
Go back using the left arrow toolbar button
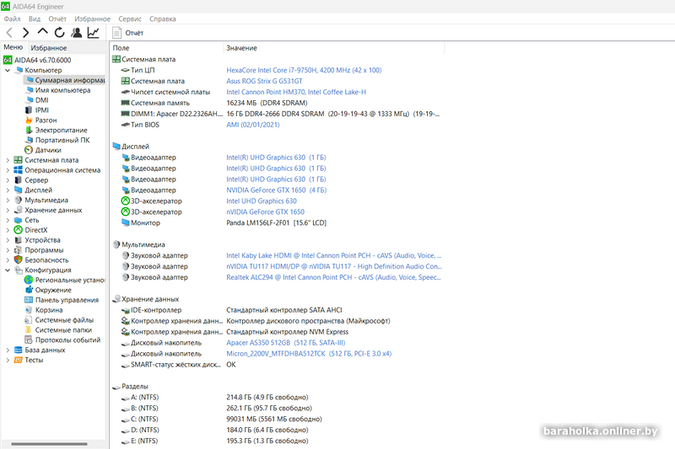pos(9,33)
